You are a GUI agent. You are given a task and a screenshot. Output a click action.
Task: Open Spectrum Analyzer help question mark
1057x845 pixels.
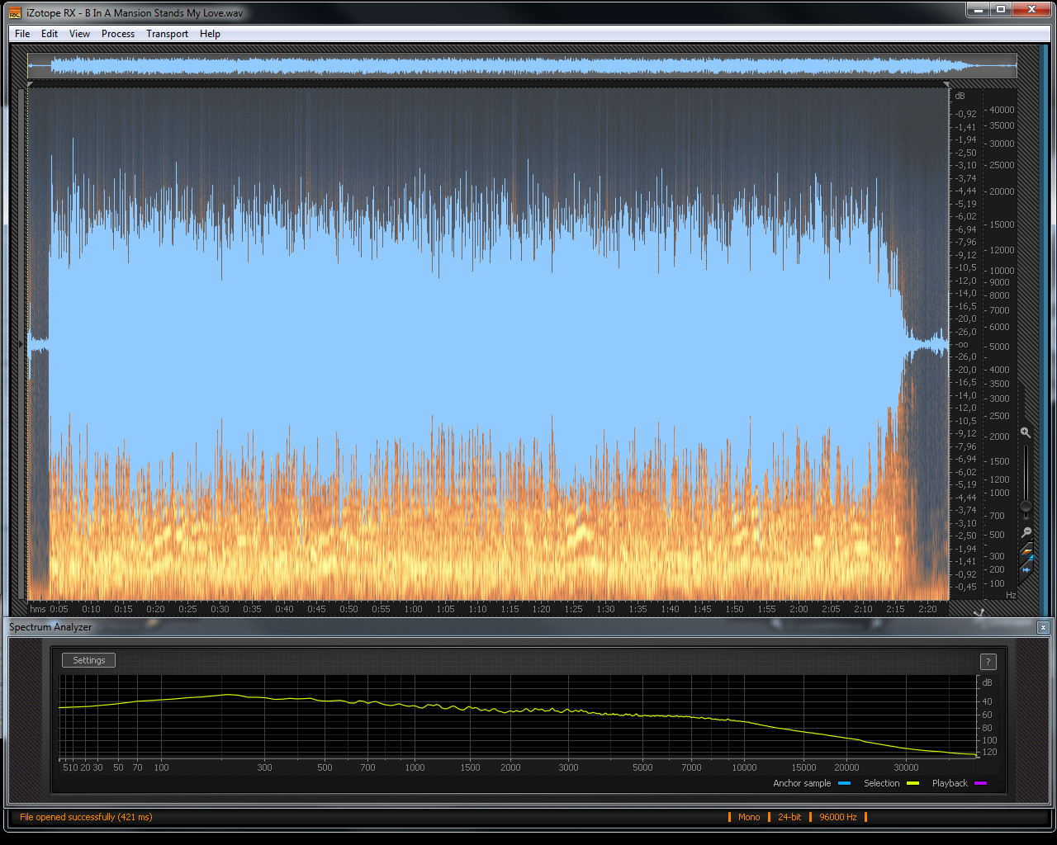click(x=988, y=662)
